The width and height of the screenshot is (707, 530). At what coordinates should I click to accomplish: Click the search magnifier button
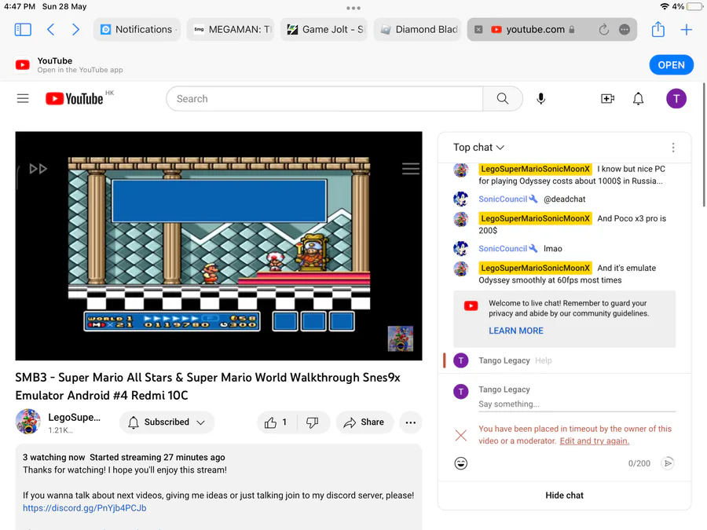(x=503, y=99)
